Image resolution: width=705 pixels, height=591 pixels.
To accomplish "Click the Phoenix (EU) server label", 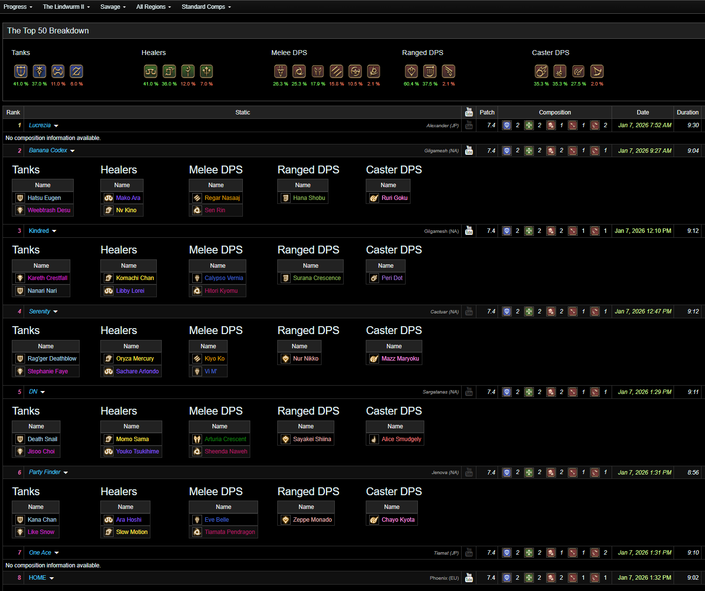I will pyautogui.click(x=444, y=578).
